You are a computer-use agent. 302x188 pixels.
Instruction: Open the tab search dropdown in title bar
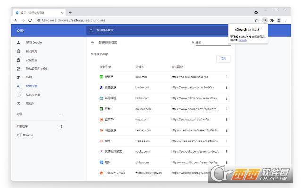[x=256, y=13]
